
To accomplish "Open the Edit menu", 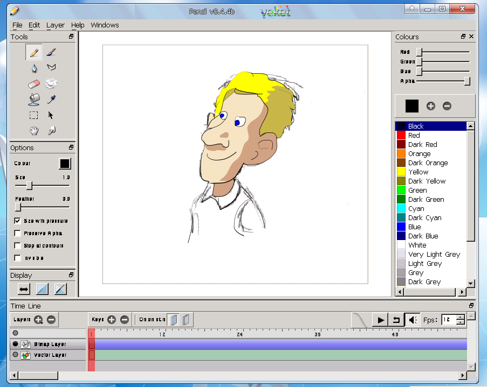I will click(34, 25).
